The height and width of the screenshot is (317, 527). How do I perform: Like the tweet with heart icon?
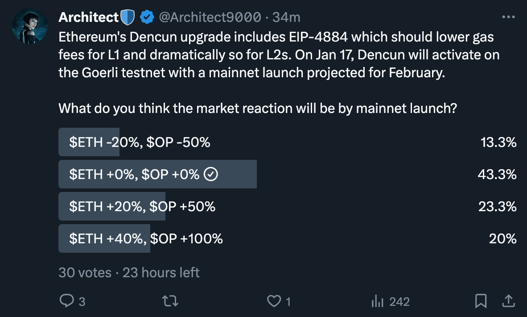274,301
